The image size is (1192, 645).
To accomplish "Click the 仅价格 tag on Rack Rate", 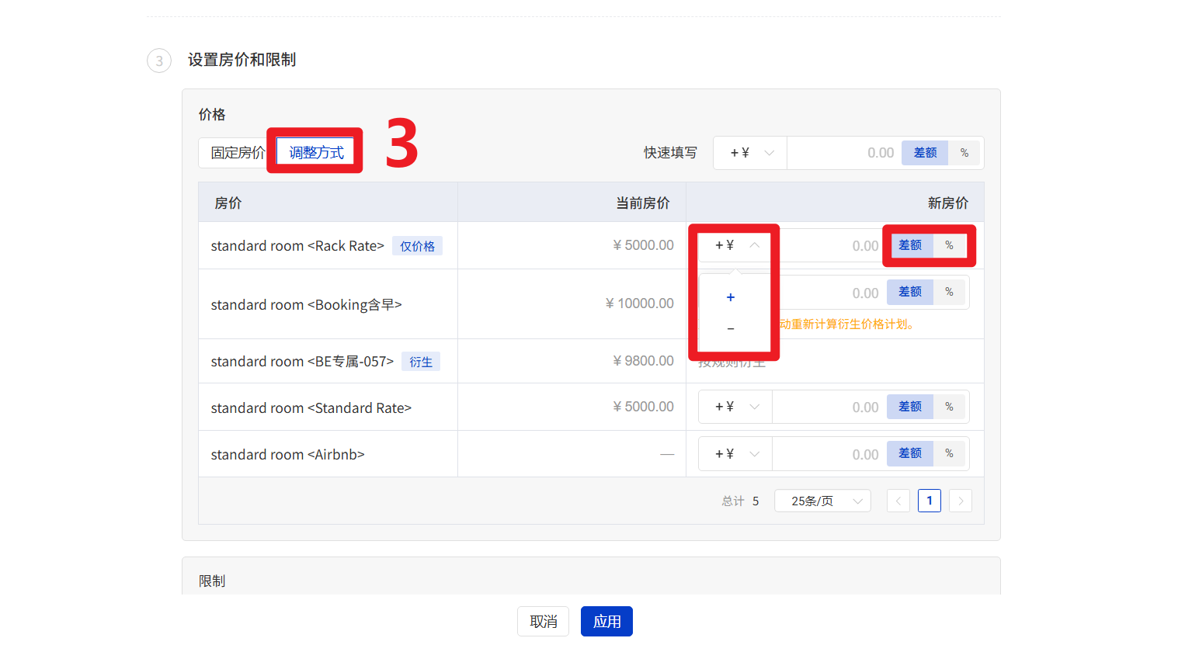I will pos(417,246).
